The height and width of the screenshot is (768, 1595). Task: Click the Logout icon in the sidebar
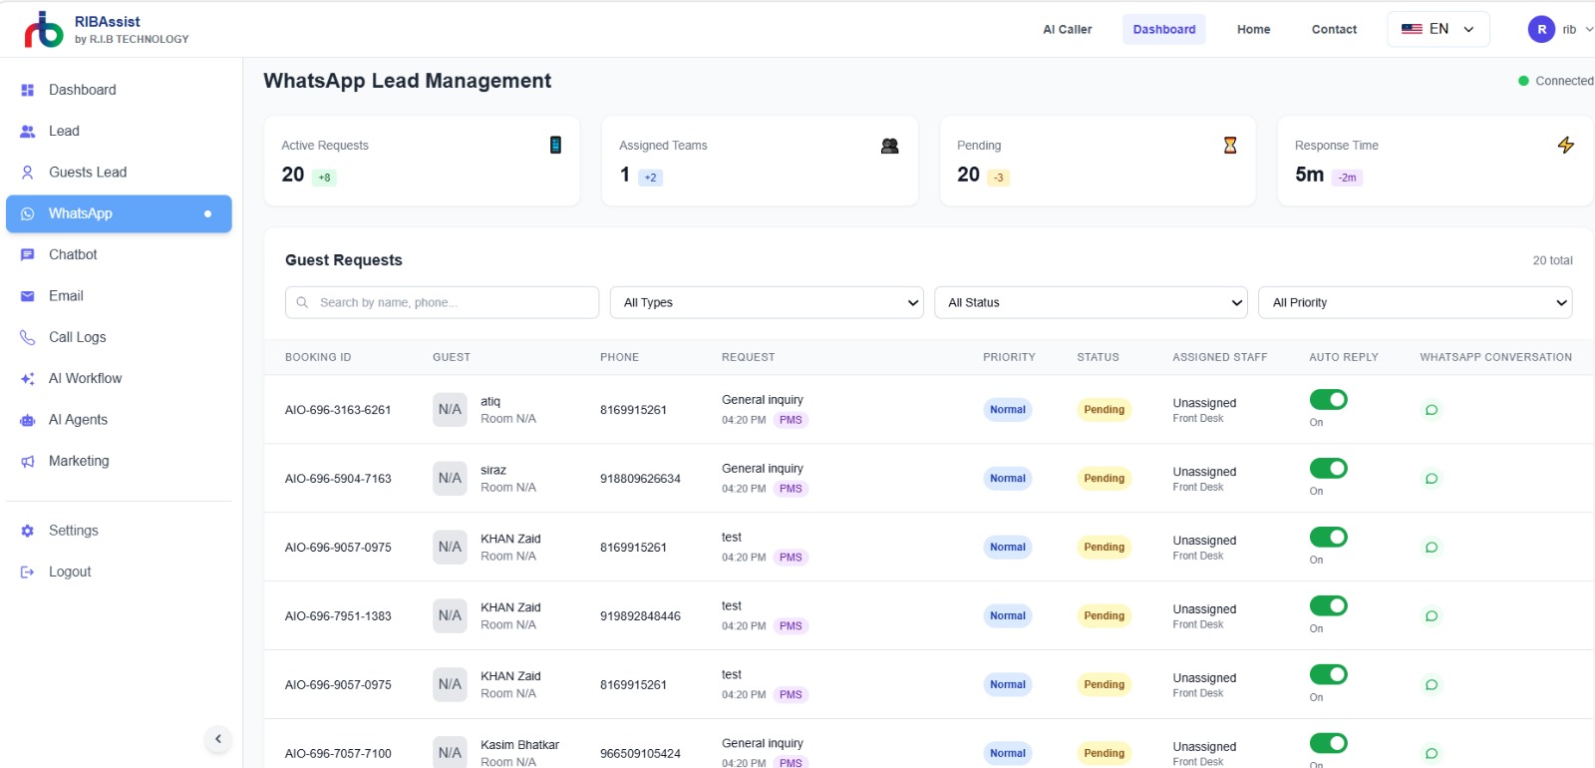(28, 572)
